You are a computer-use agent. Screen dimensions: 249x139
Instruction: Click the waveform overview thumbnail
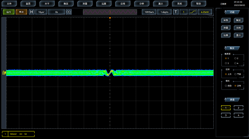tap(110, 12)
